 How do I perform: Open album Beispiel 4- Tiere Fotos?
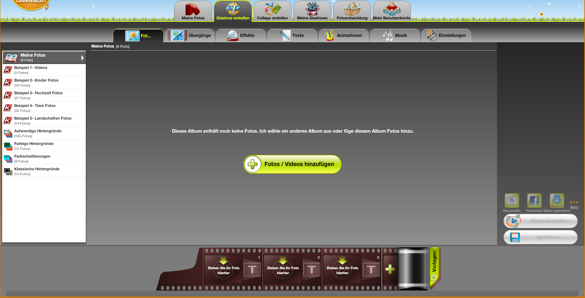tap(44, 108)
